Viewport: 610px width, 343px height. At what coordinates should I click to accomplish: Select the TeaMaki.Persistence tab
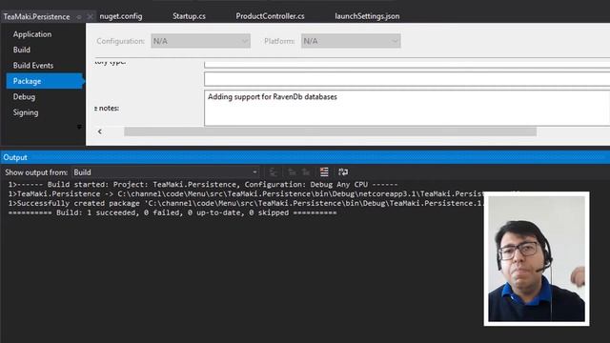[36, 17]
